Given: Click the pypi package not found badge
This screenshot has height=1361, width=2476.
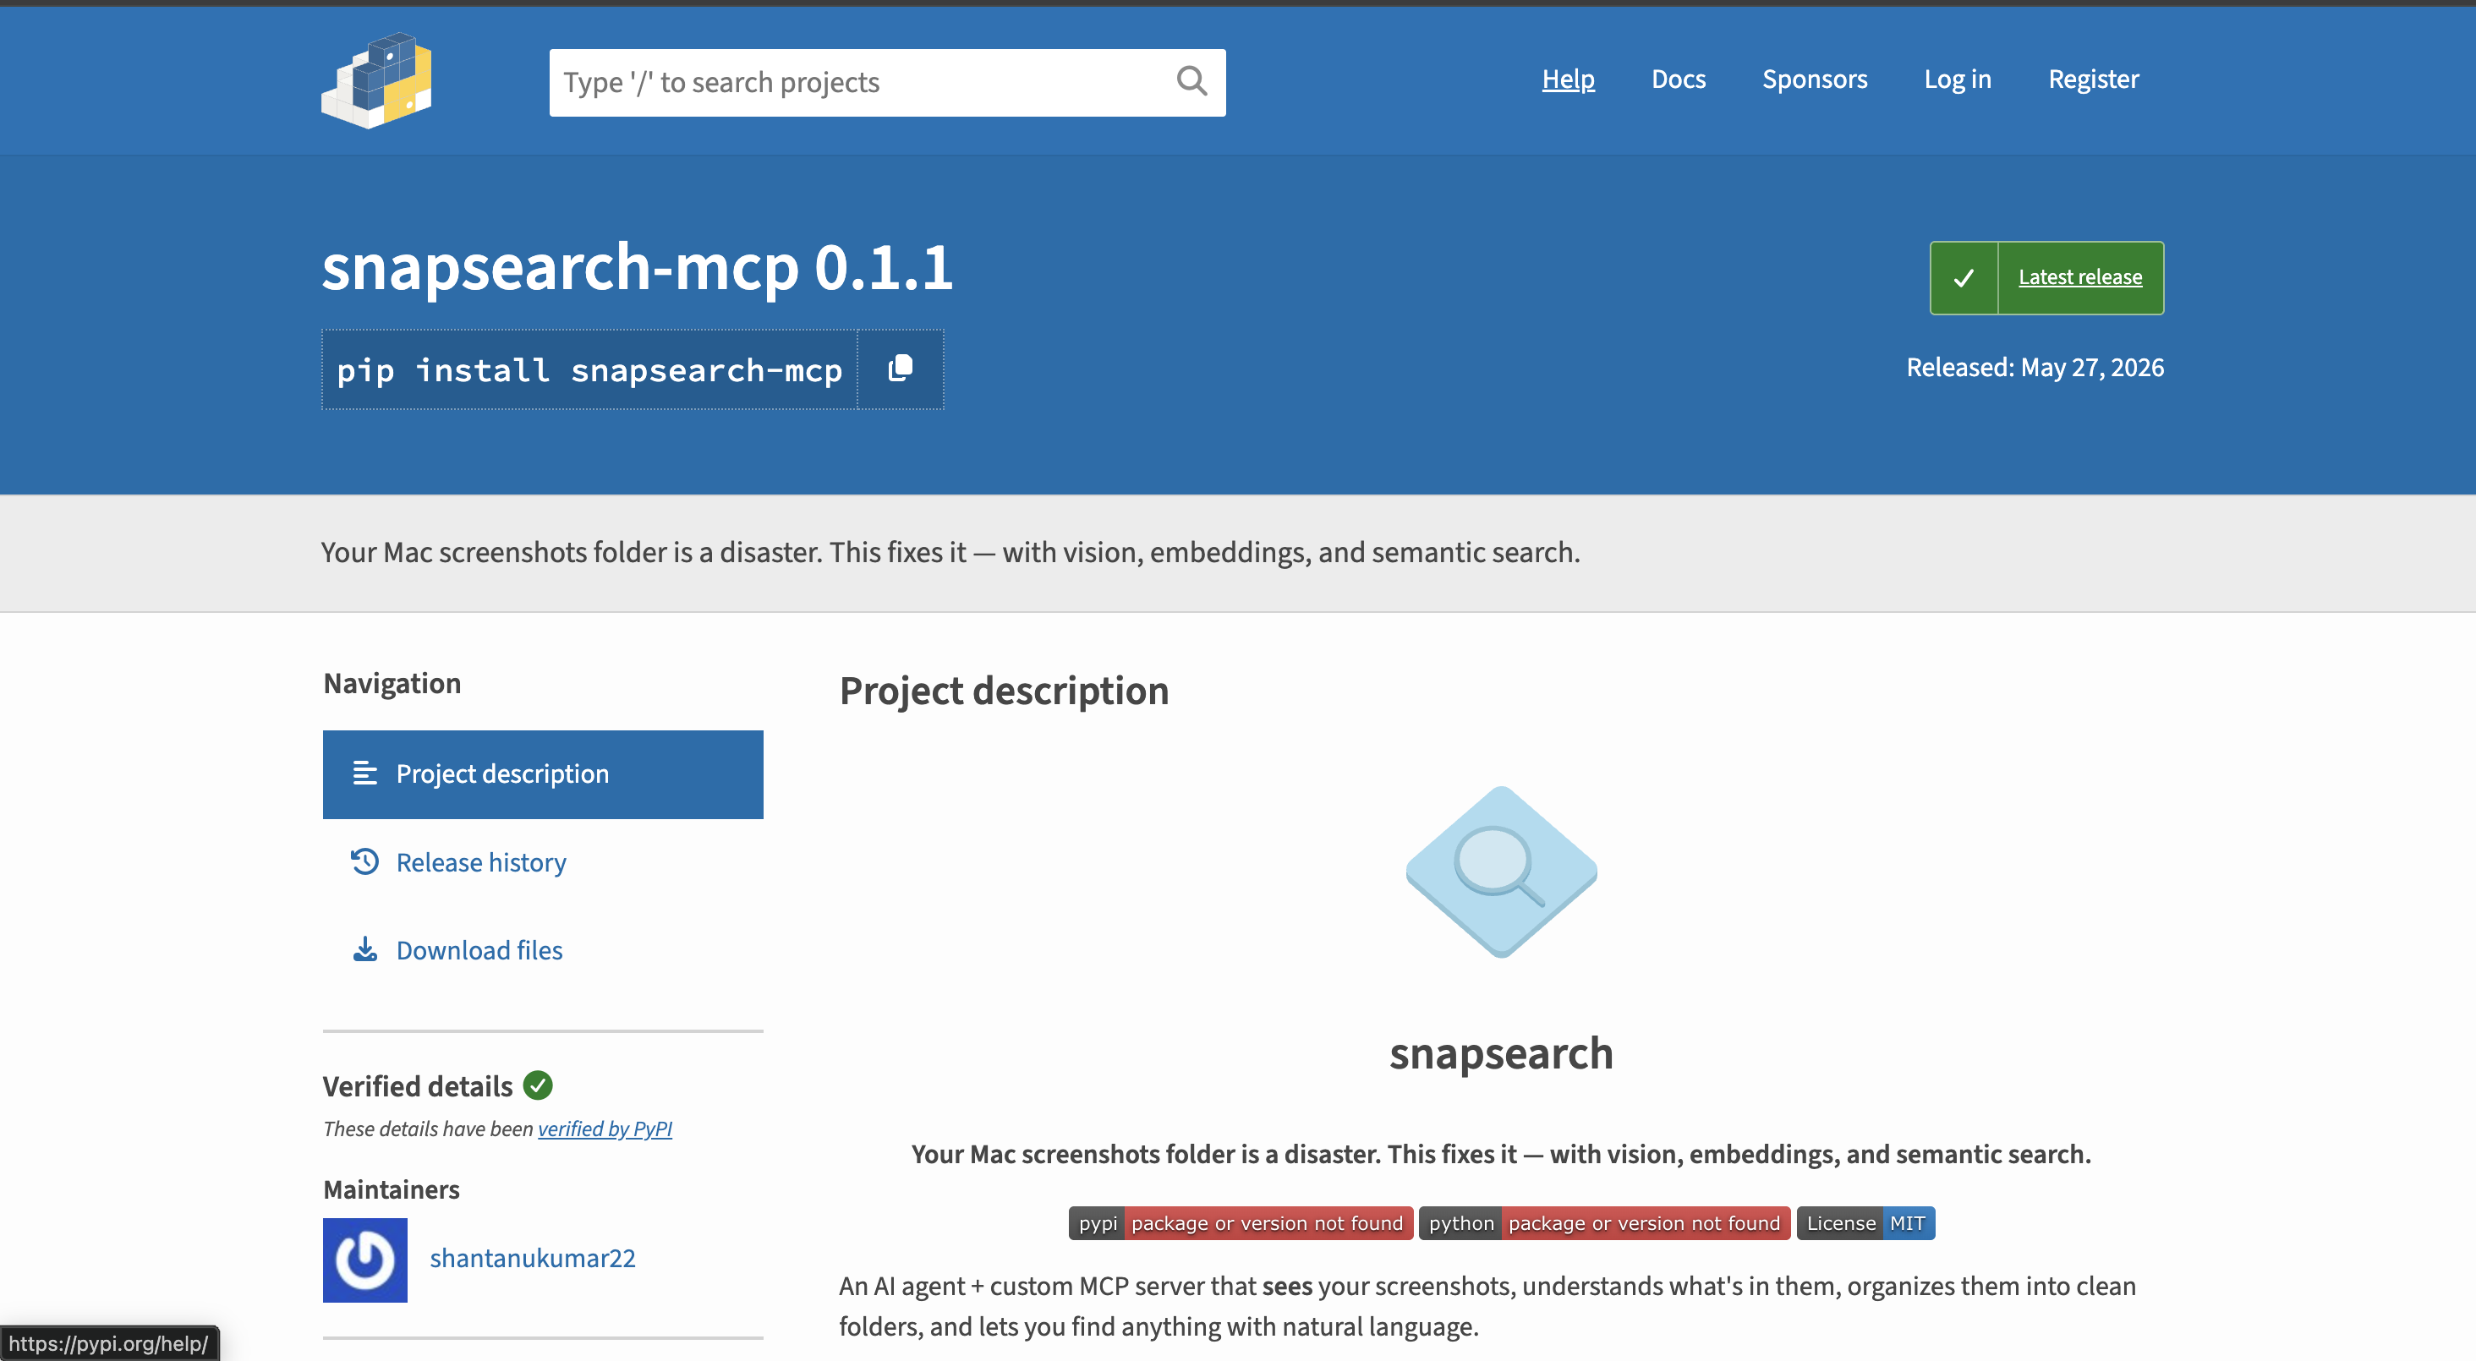Looking at the screenshot, I should coord(1241,1223).
